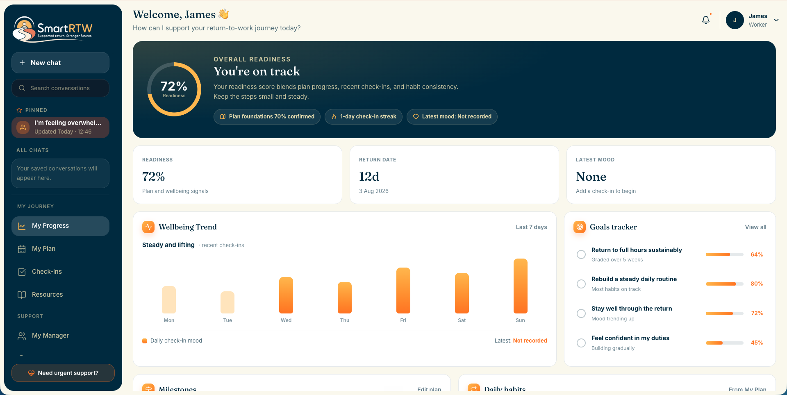Click Add a check-in to begin text
The height and width of the screenshot is (395, 787).
click(x=606, y=191)
